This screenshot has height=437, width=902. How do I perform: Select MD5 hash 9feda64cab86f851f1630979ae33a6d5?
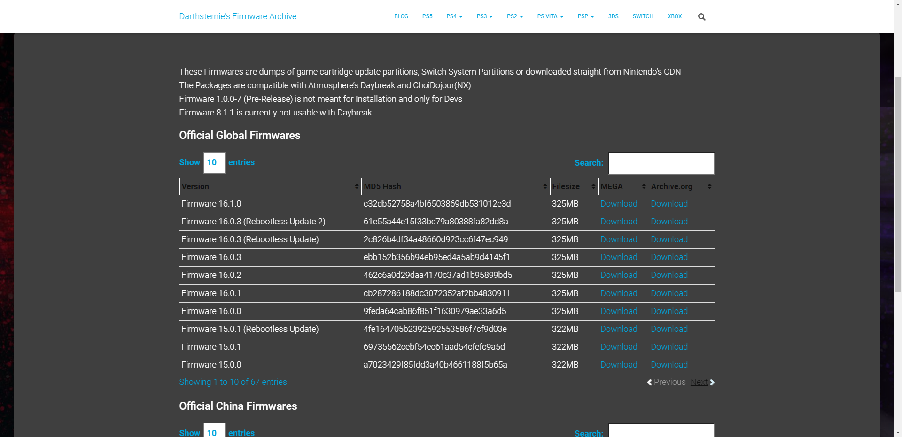coord(435,311)
